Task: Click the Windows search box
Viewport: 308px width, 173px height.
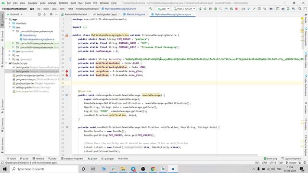Action: 44,169
